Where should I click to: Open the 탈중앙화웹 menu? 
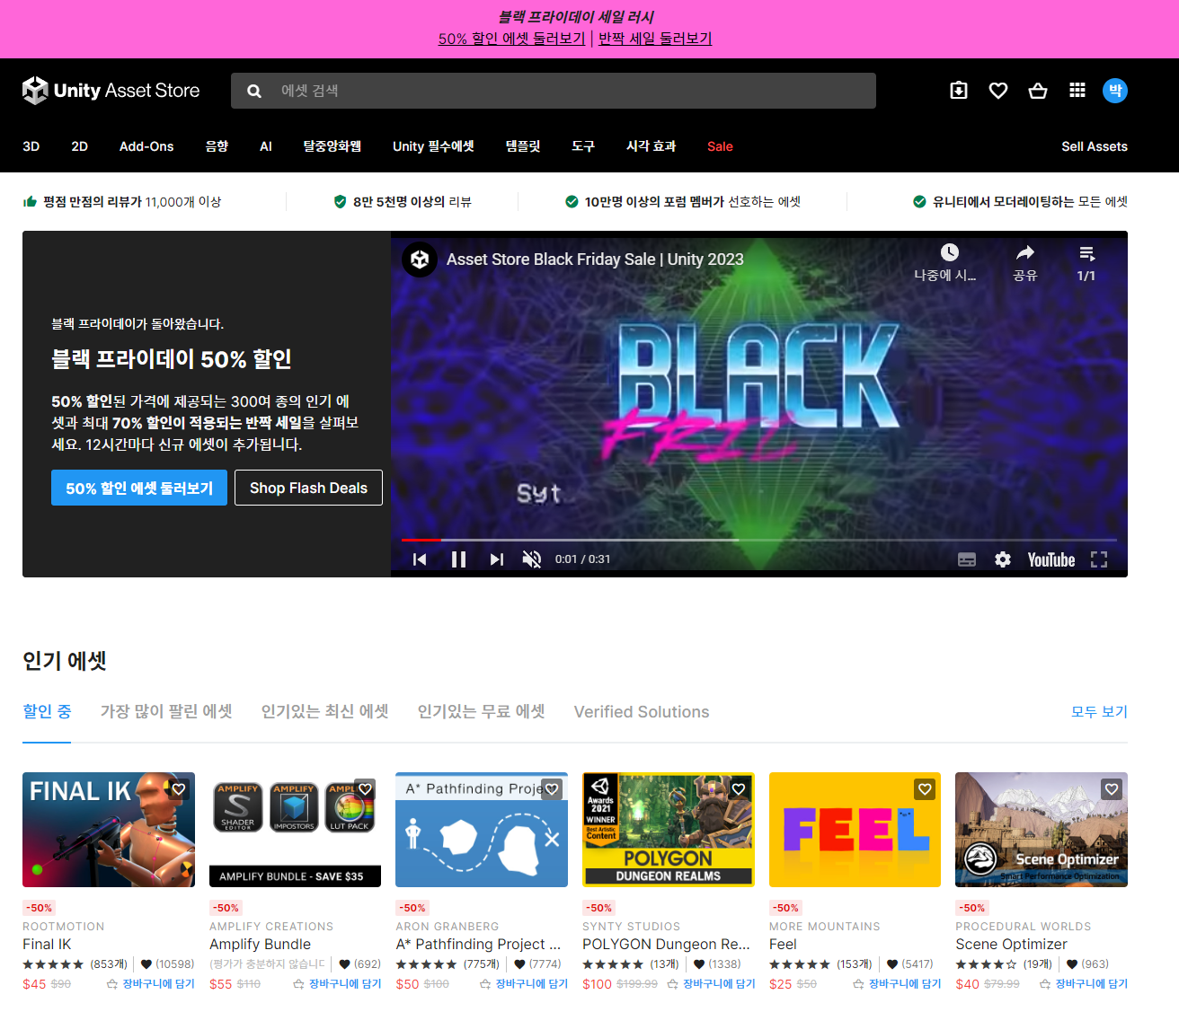pos(332,146)
